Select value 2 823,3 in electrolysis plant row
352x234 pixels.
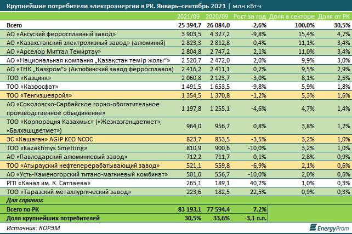tap(191, 43)
